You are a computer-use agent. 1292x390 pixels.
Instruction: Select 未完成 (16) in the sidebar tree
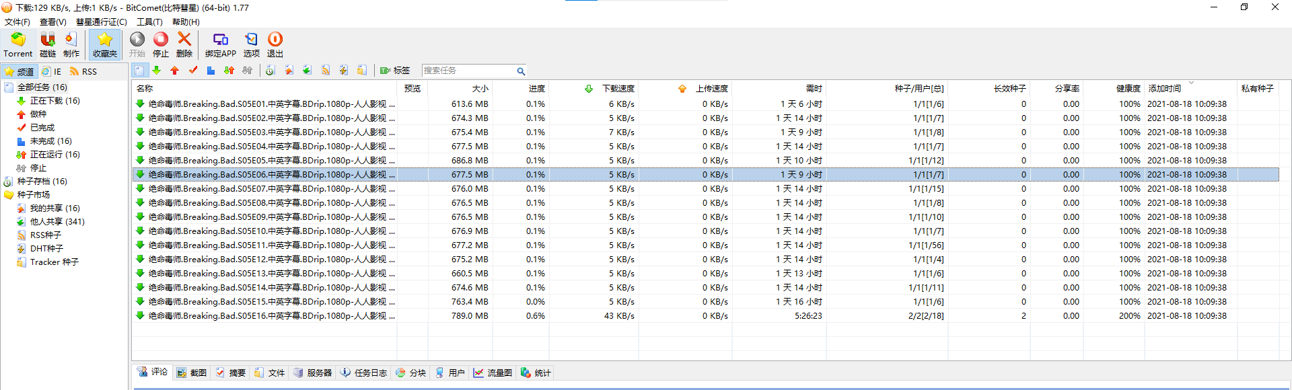click(50, 141)
